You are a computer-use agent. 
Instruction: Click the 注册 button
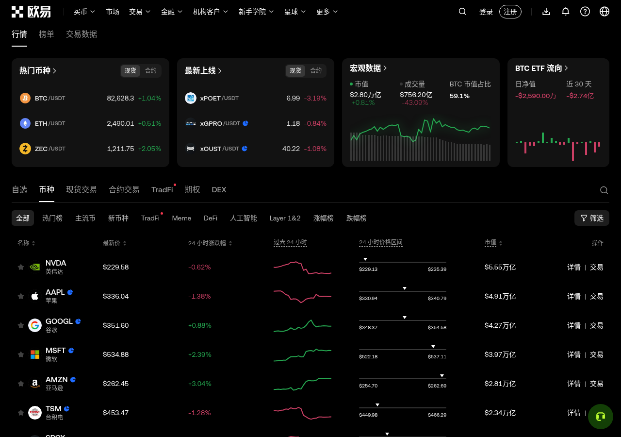pos(510,12)
